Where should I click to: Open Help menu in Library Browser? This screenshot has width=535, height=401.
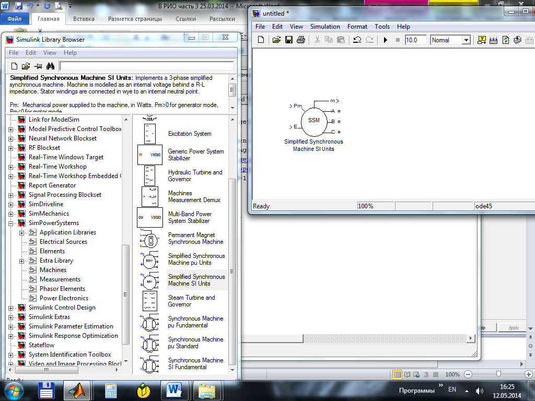[x=70, y=53]
